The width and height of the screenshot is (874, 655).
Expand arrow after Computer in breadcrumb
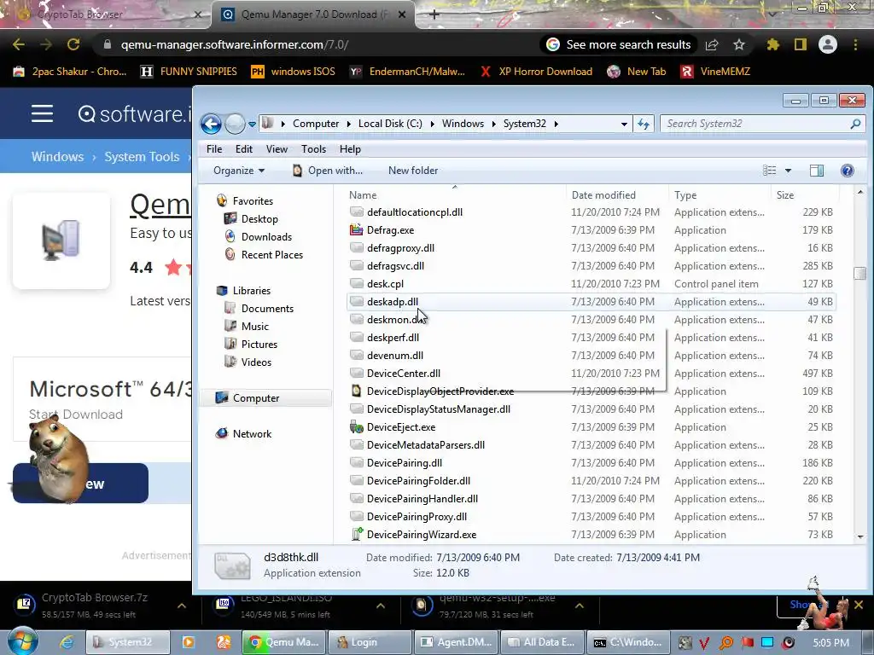[x=348, y=124]
